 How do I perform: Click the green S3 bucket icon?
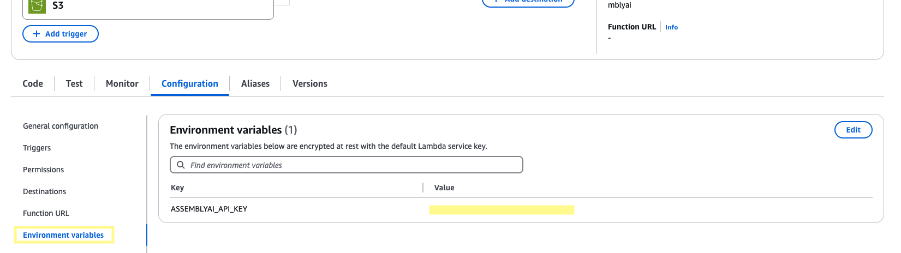point(37,6)
